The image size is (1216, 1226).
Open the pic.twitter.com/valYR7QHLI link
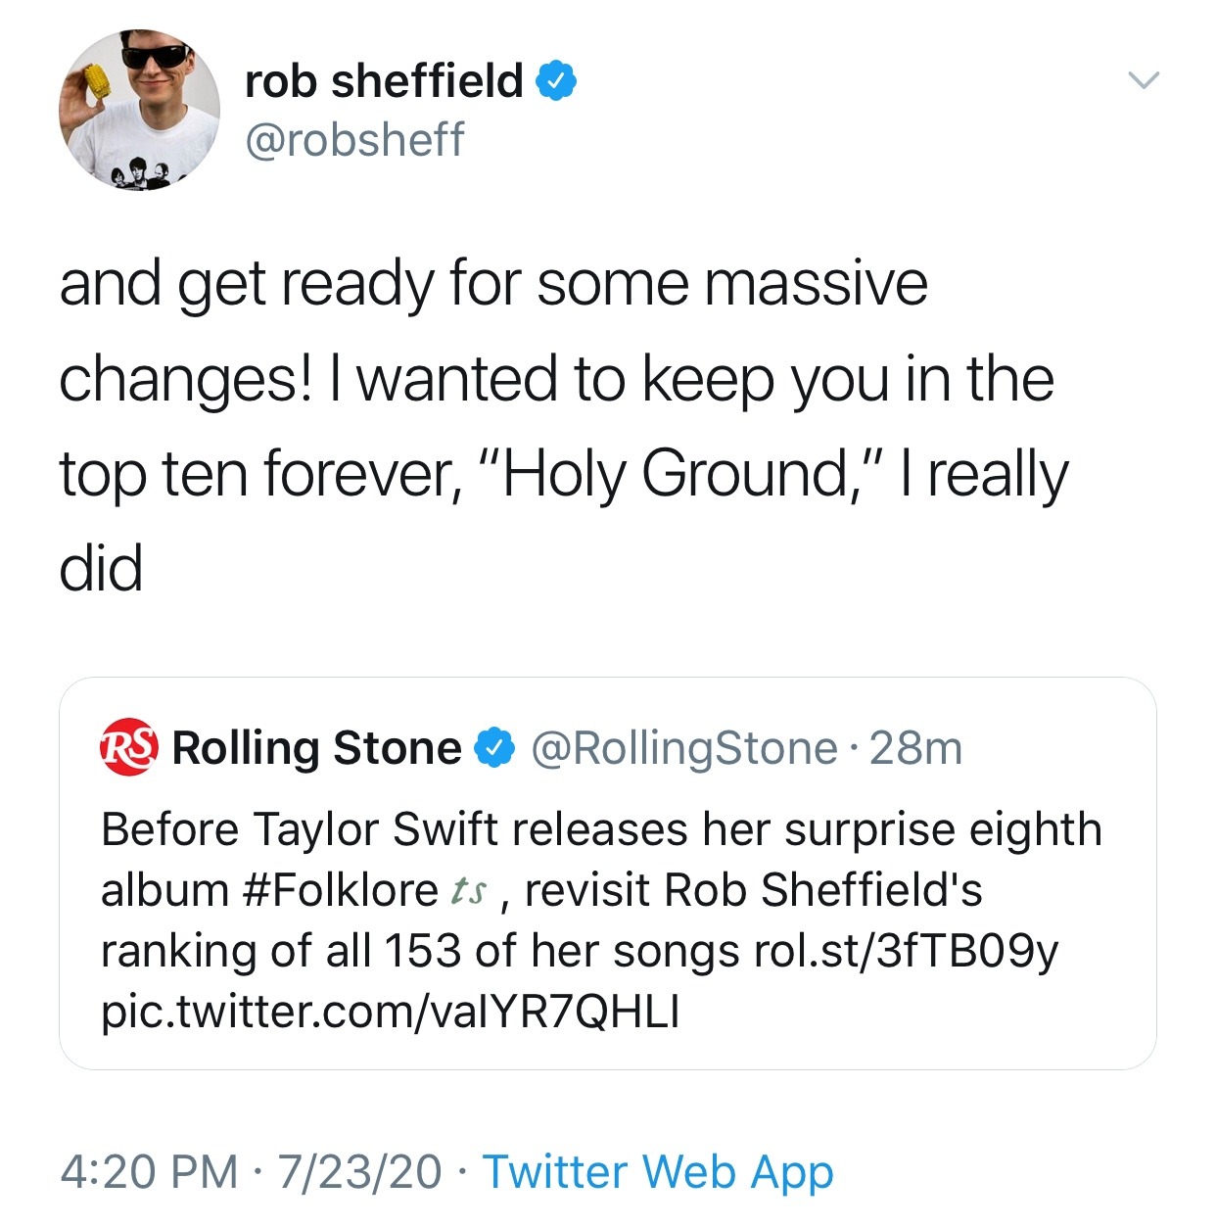point(390,1011)
